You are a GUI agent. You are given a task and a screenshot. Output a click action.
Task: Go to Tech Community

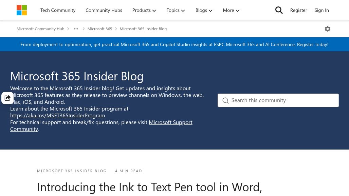(58, 10)
